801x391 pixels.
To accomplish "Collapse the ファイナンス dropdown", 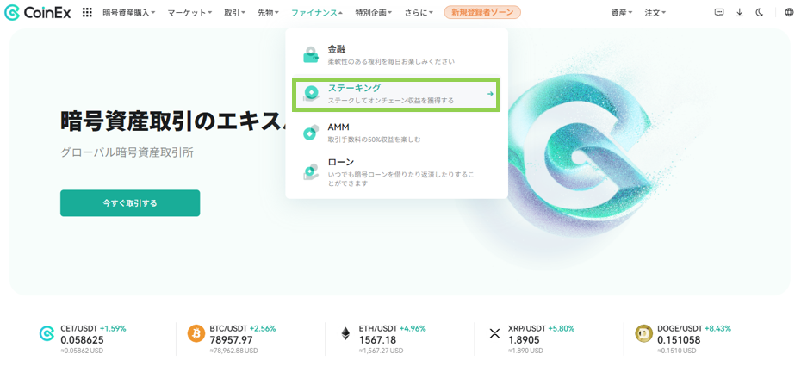I will (x=317, y=13).
